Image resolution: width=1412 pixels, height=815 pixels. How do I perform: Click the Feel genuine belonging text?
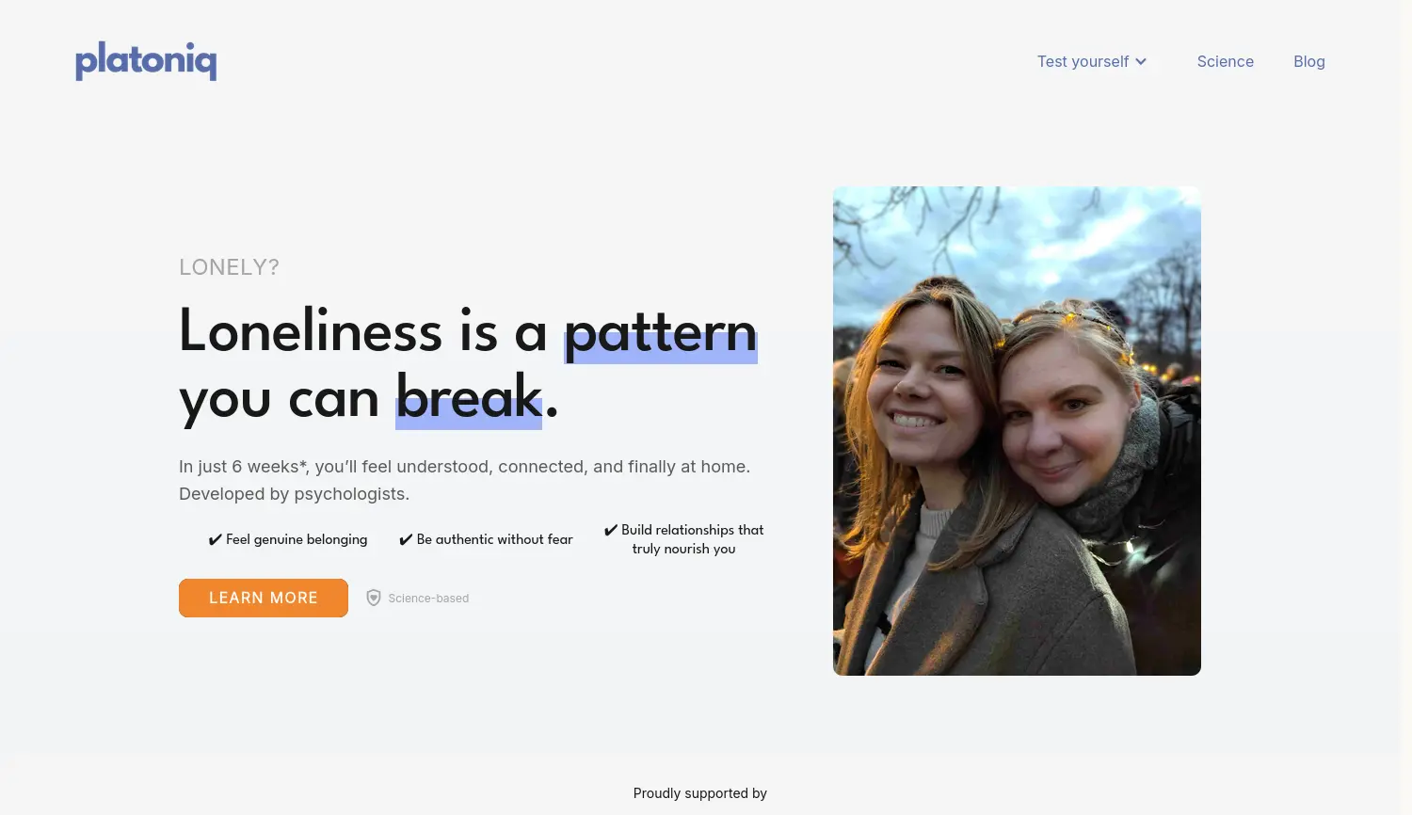tap(297, 539)
